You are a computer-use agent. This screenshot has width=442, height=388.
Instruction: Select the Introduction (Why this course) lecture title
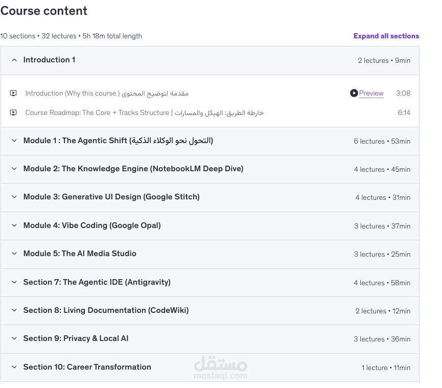(107, 93)
